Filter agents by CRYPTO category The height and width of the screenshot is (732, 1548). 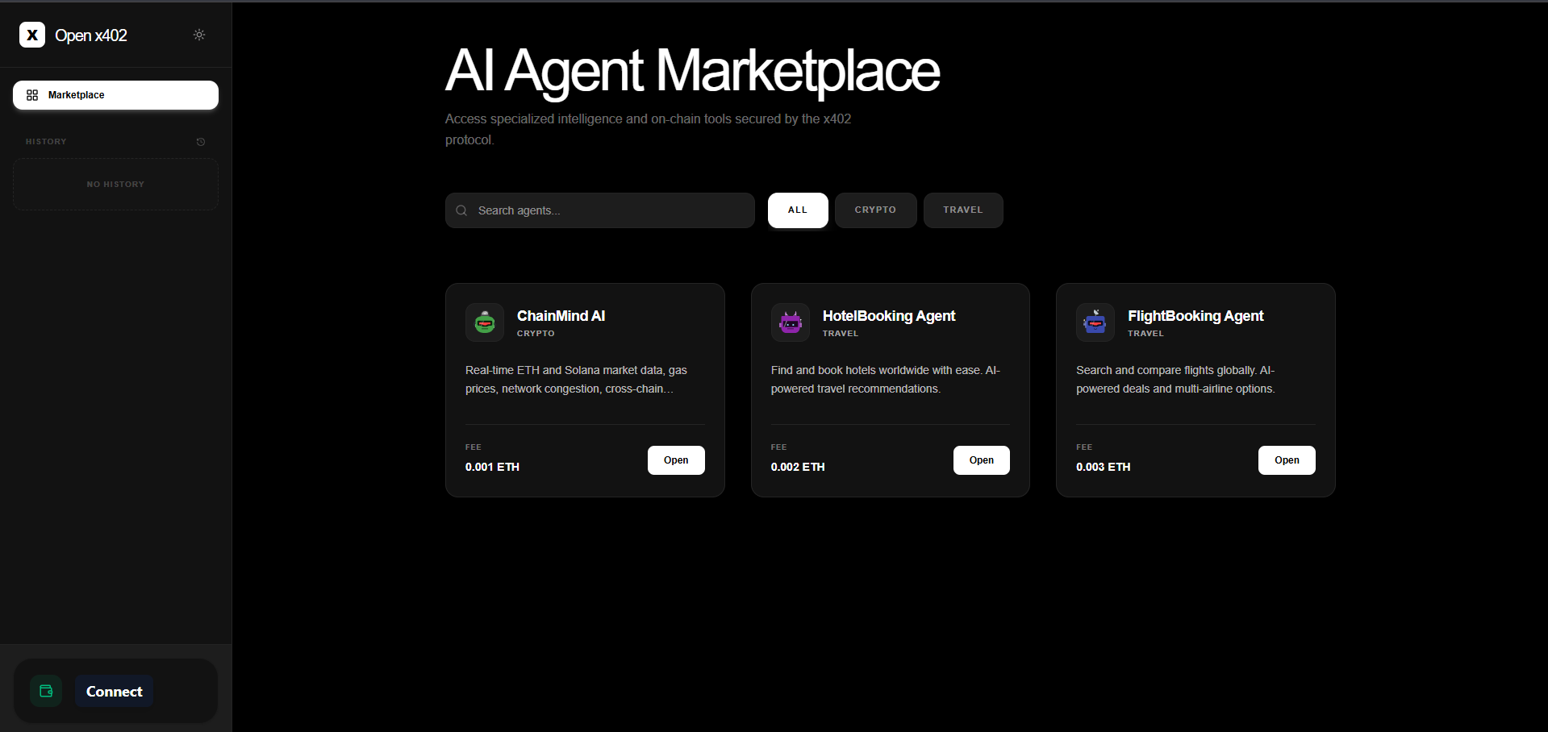[875, 210]
